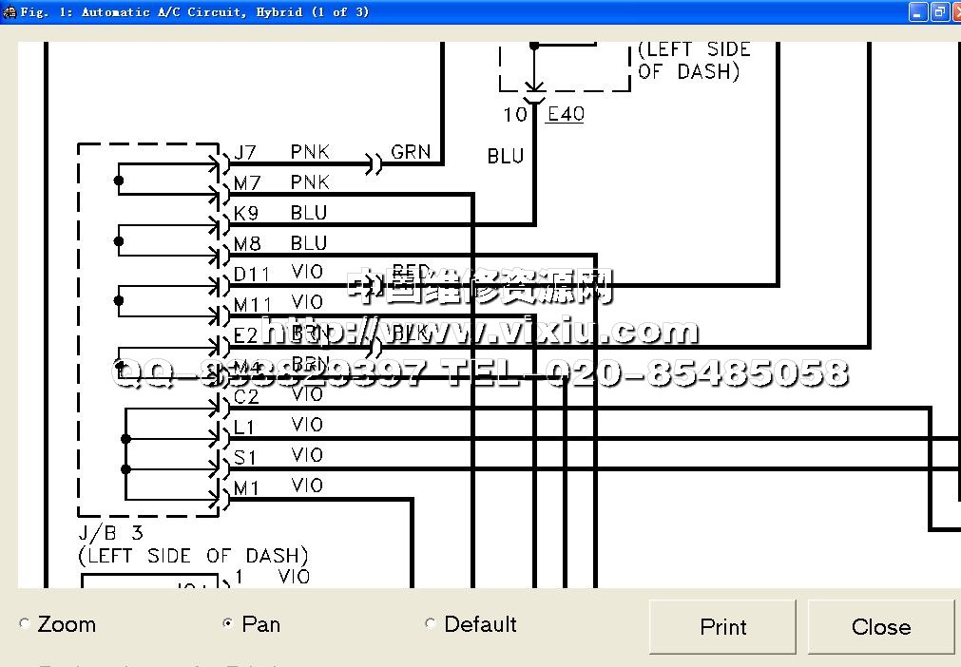Image resolution: width=961 pixels, height=667 pixels.
Task: Open the underlined E40 connector reference
Action: pyautogui.click(x=566, y=114)
